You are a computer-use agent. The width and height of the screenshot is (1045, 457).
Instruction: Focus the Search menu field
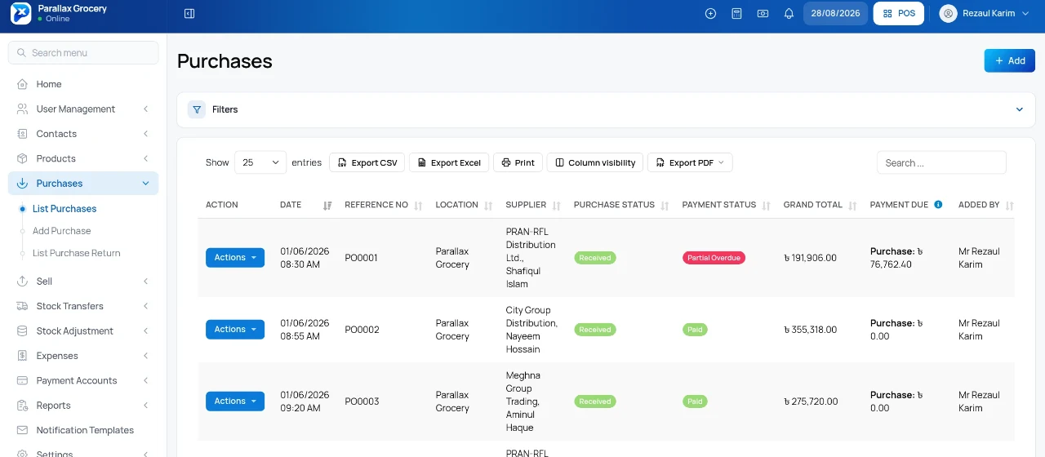(x=83, y=53)
